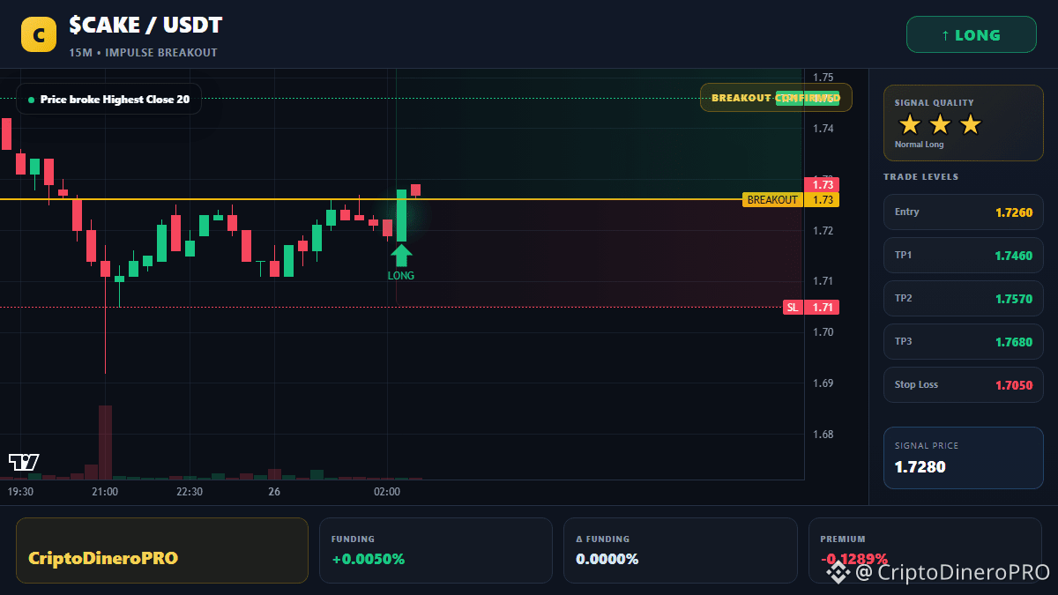Click the 02:00 time axis label
1058x595 pixels.
(x=387, y=492)
